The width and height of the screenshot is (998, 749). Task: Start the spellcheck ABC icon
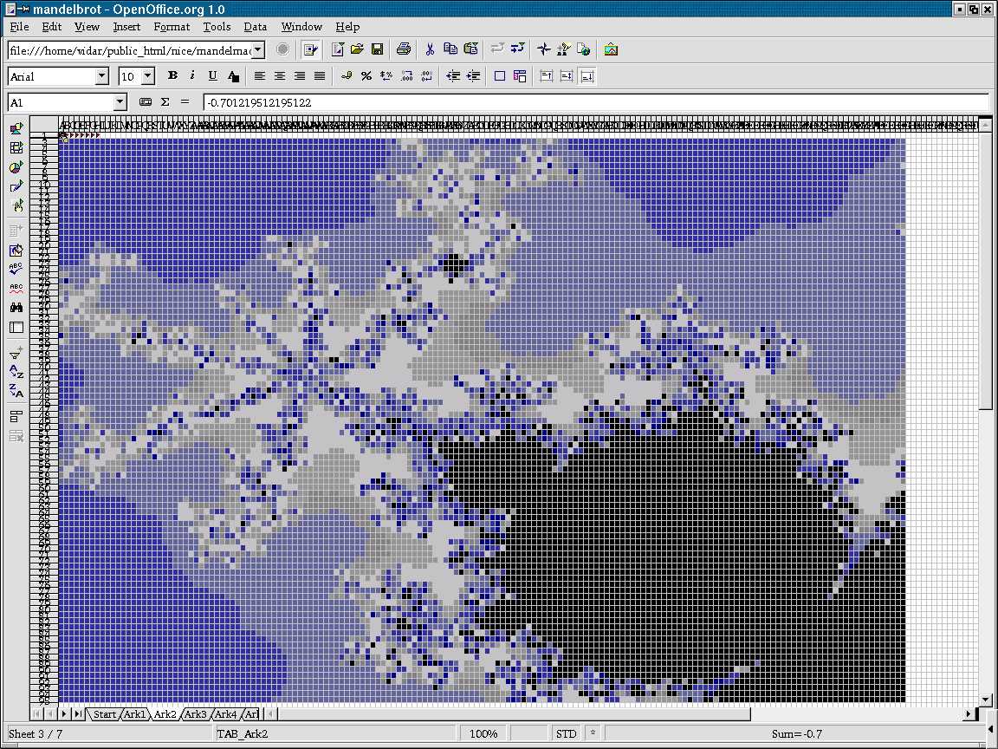click(x=16, y=268)
